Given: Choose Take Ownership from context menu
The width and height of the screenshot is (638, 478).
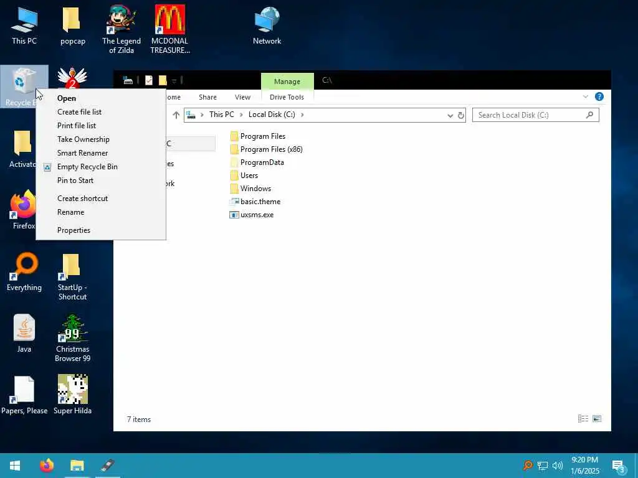Looking at the screenshot, I should coord(101,139).
